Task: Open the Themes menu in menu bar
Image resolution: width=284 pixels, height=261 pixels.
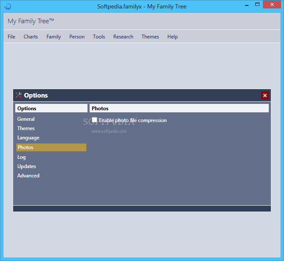Action: [150, 37]
